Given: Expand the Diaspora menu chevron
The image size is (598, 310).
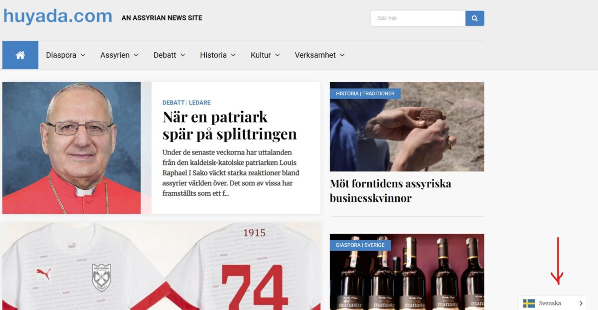Looking at the screenshot, I should [x=83, y=55].
